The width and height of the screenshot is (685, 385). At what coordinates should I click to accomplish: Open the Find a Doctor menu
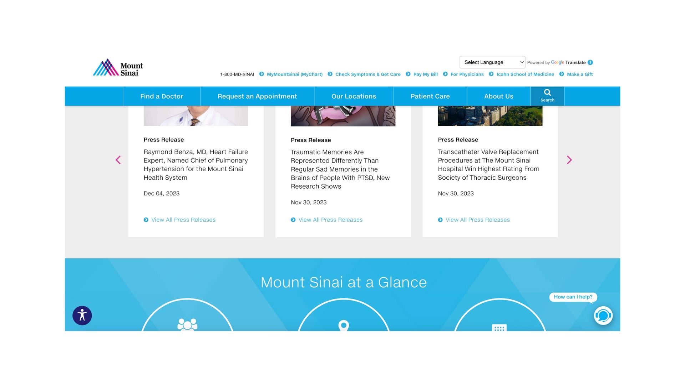pos(162,96)
